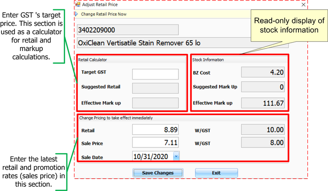This screenshot has width=328, height=191.
Task: Click the Stock Information Effective Mark up 111.67
Action: [263, 103]
